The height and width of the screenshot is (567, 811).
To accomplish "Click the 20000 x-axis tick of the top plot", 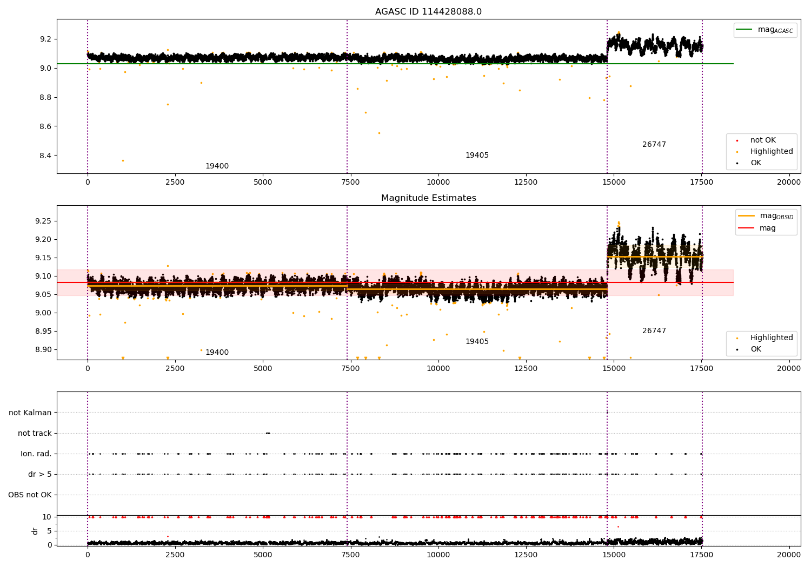I will pyautogui.click(x=789, y=183).
